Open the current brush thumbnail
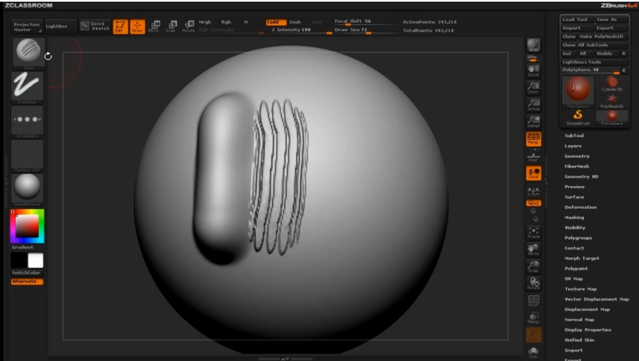The height and width of the screenshot is (361, 639). [28, 52]
